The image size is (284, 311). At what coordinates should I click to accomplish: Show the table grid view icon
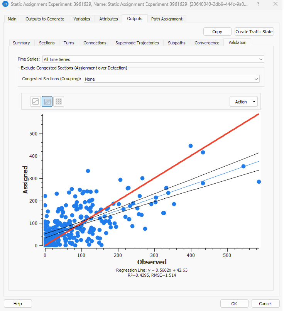pyautogui.click(x=59, y=101)
